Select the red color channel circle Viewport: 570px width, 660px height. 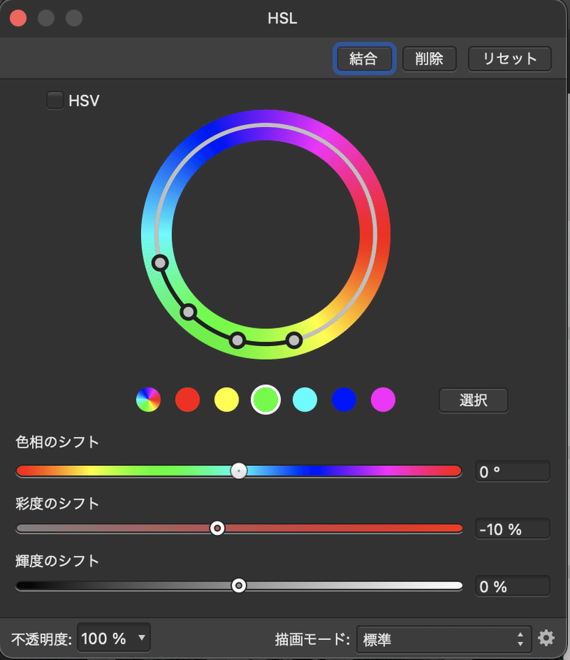[x=187, y=400]
